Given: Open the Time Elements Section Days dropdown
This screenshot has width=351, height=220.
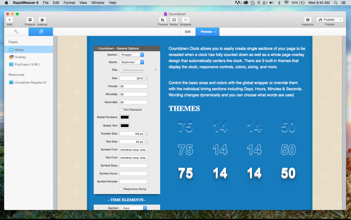Looking at the screenshot, I should pyautogui.click(x=134, y=208).
